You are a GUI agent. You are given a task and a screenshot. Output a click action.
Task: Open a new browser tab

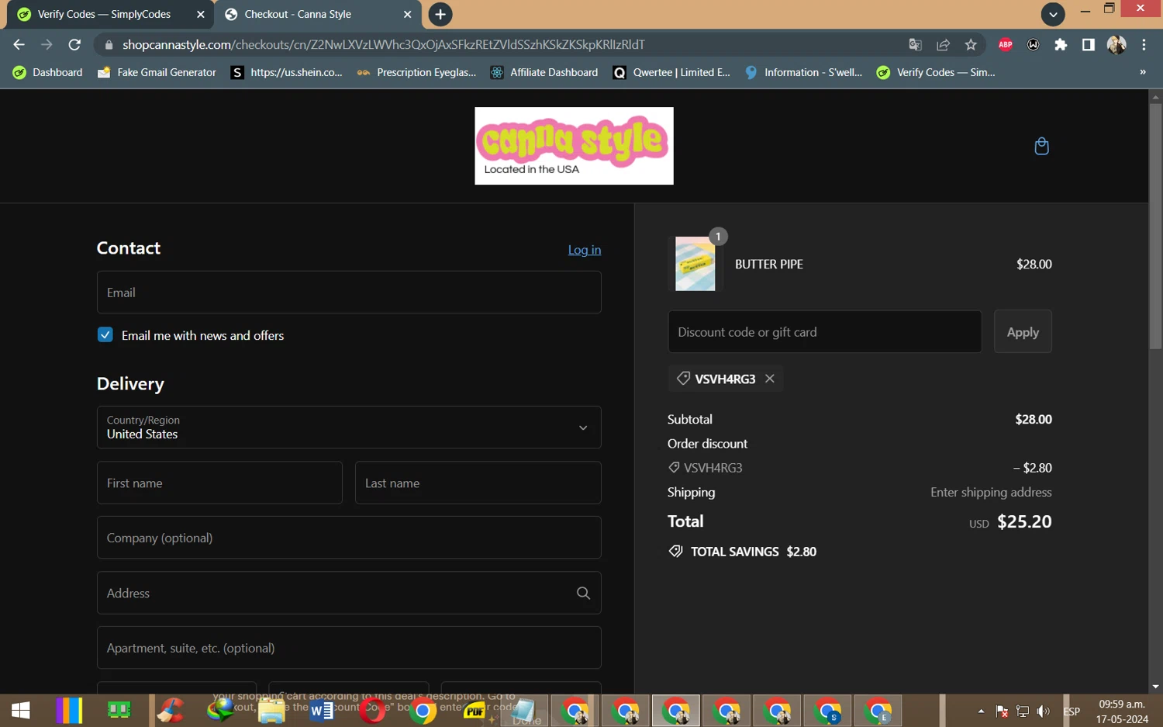(x=440, y=14)
